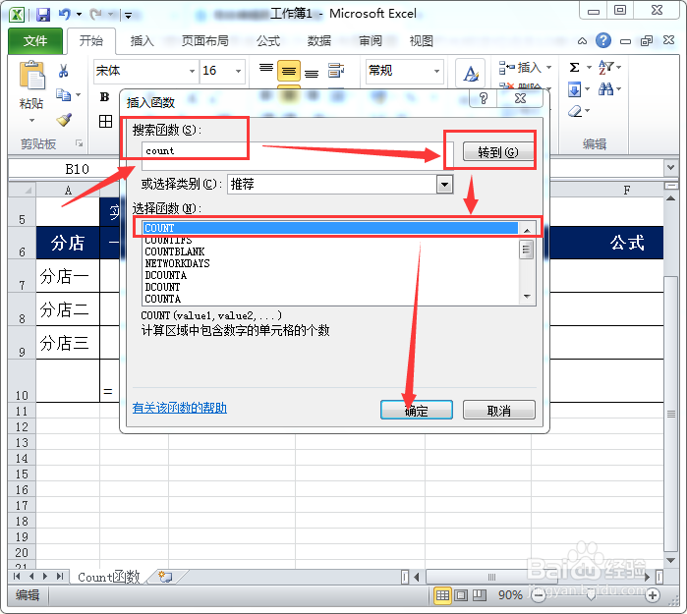Click cell 分店一 in column A
This screenshot has width=687, height=614.
(x=68, y=276)
